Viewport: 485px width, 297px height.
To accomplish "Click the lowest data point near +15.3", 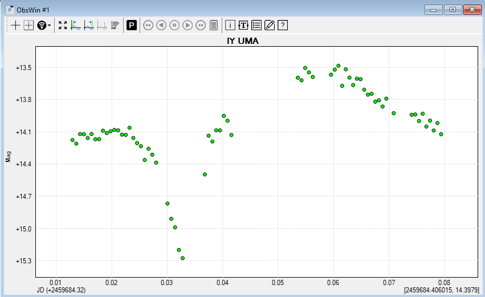I will [x=182, y=258].
